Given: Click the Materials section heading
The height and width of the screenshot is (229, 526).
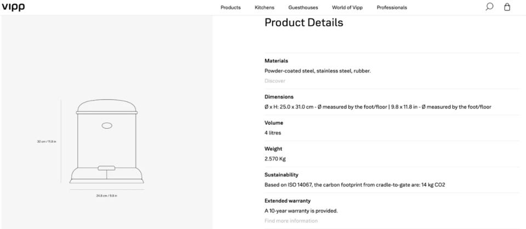Looking at the screenshot, I should tap(276, 61).
